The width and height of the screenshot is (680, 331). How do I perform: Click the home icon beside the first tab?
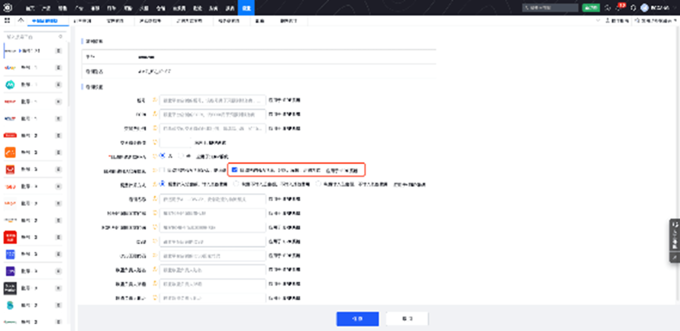point(21,20)
